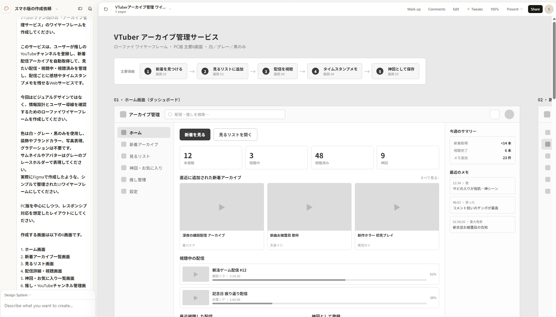The width and height of the screenshot is (556, 317).
Task: Click the Share button
Action: click(x=535, y=9)
